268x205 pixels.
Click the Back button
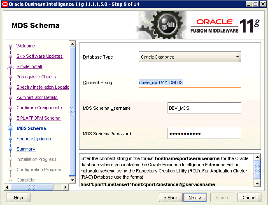[171, 198]
